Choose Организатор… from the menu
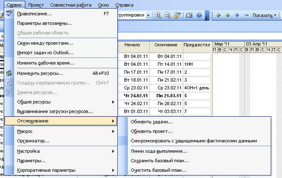This screenshot has height=178, width=282. pos(61,141)
